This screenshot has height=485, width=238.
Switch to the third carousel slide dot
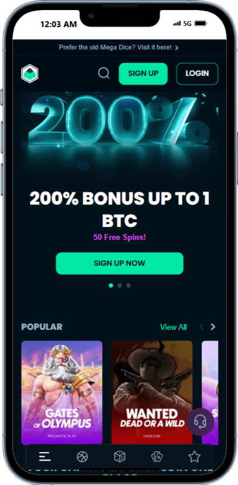[128, 286]
